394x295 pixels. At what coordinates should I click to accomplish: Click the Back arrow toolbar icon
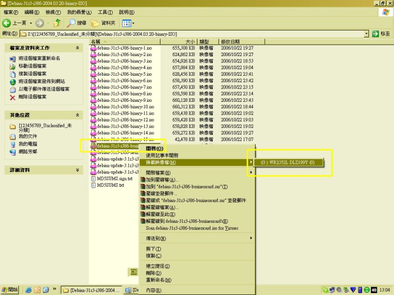pyautogui.click(x=6, y=23)
